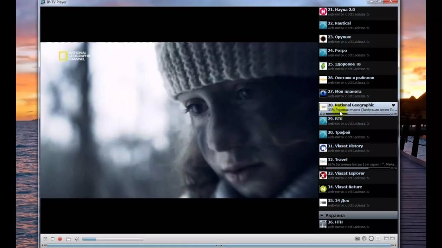Mute audio using the speaker icon
This screenshot has width=442, height=248.
click(x=77, y=239)
